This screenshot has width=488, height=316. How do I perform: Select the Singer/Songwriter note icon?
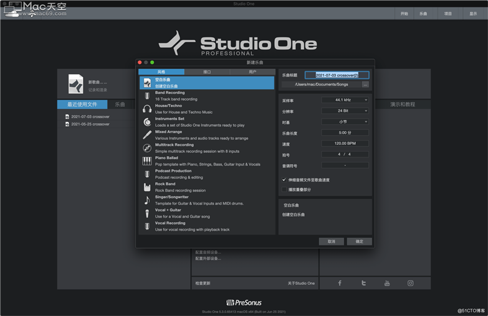click(x=147, y=200)
